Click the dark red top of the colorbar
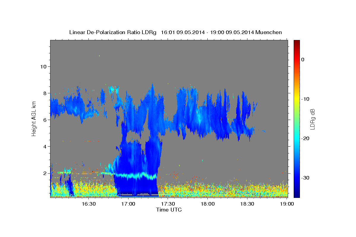This screenshot has width=356, height=237. pyautogui.click(x=297, y=42)
